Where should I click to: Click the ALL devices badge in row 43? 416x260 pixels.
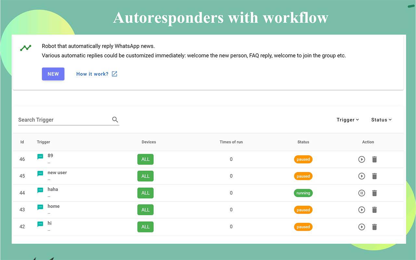146,210
